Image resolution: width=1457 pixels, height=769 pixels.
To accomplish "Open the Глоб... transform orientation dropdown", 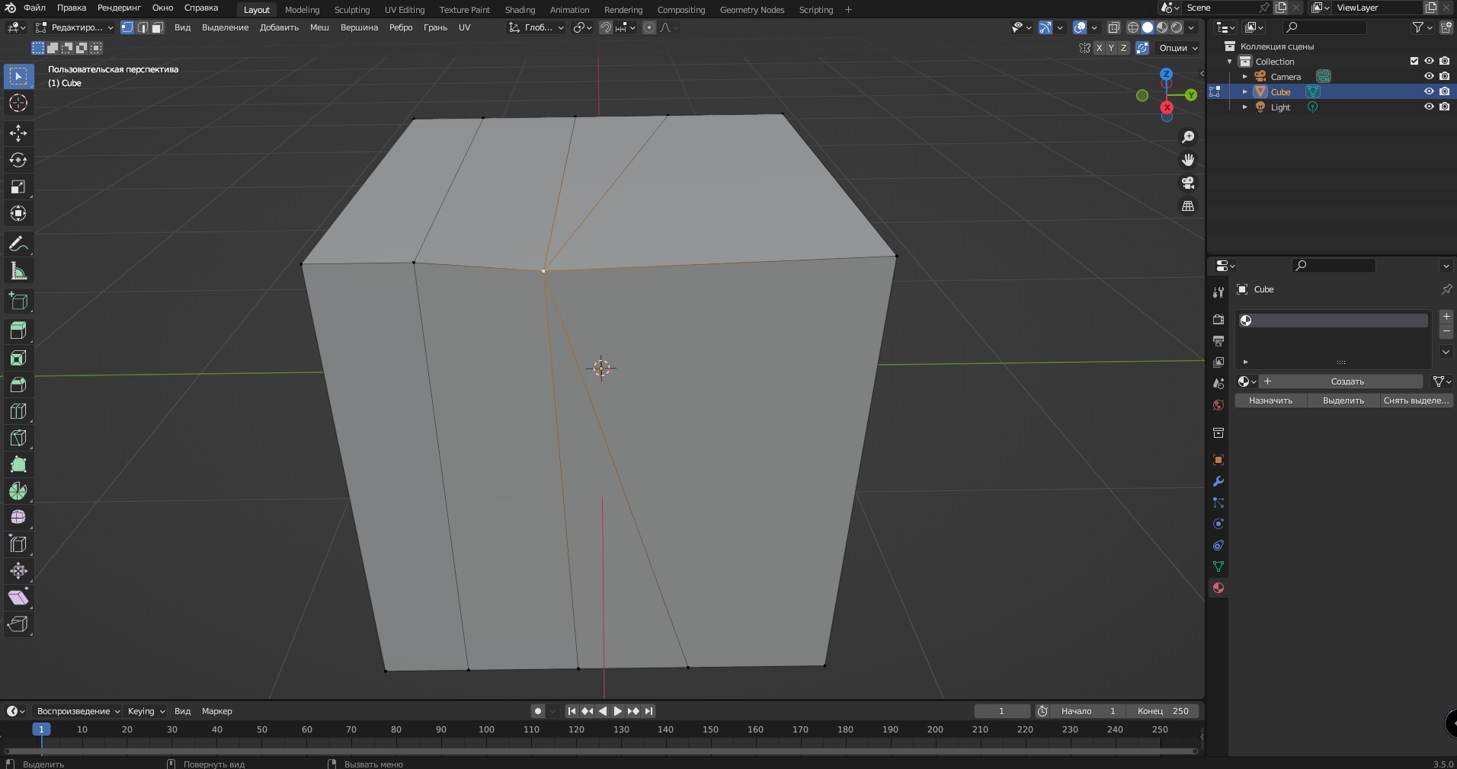I will coord(537,27).
